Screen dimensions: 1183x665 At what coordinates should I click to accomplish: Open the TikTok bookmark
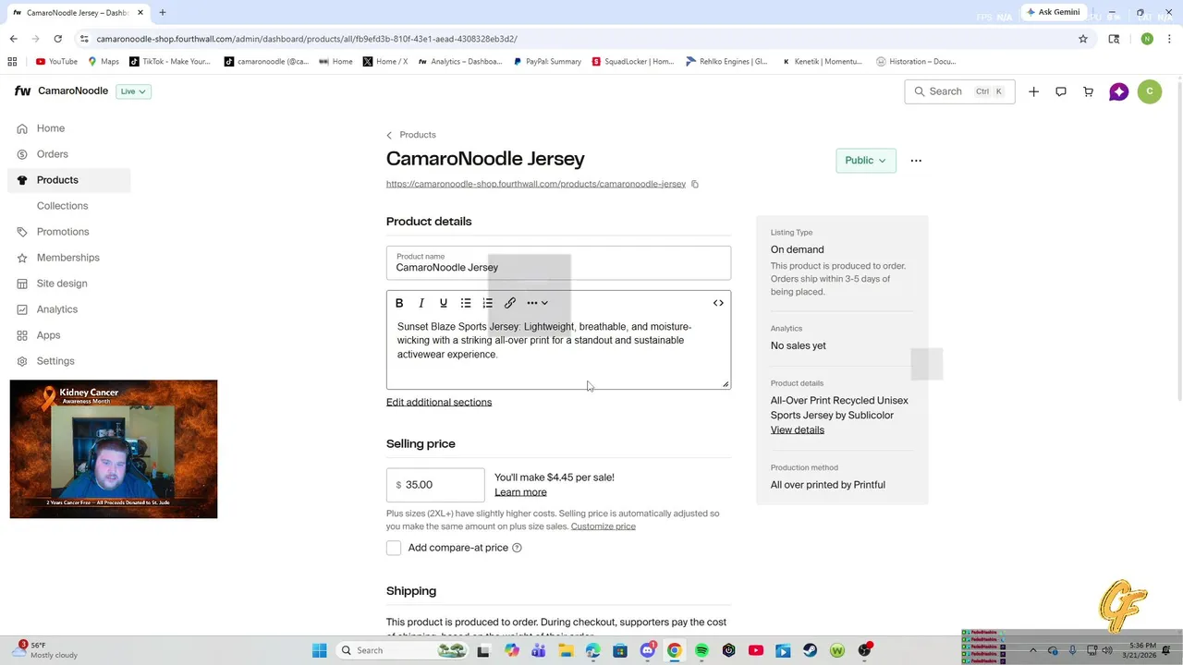tap(170, 62)
